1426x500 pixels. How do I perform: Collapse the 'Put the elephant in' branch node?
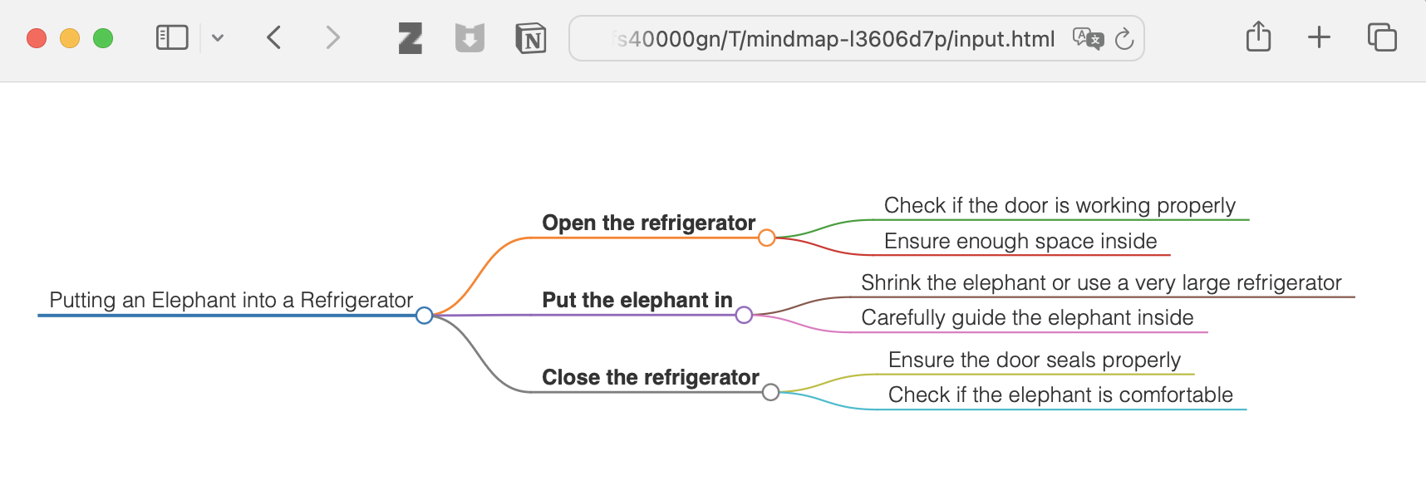click(744, 314)
